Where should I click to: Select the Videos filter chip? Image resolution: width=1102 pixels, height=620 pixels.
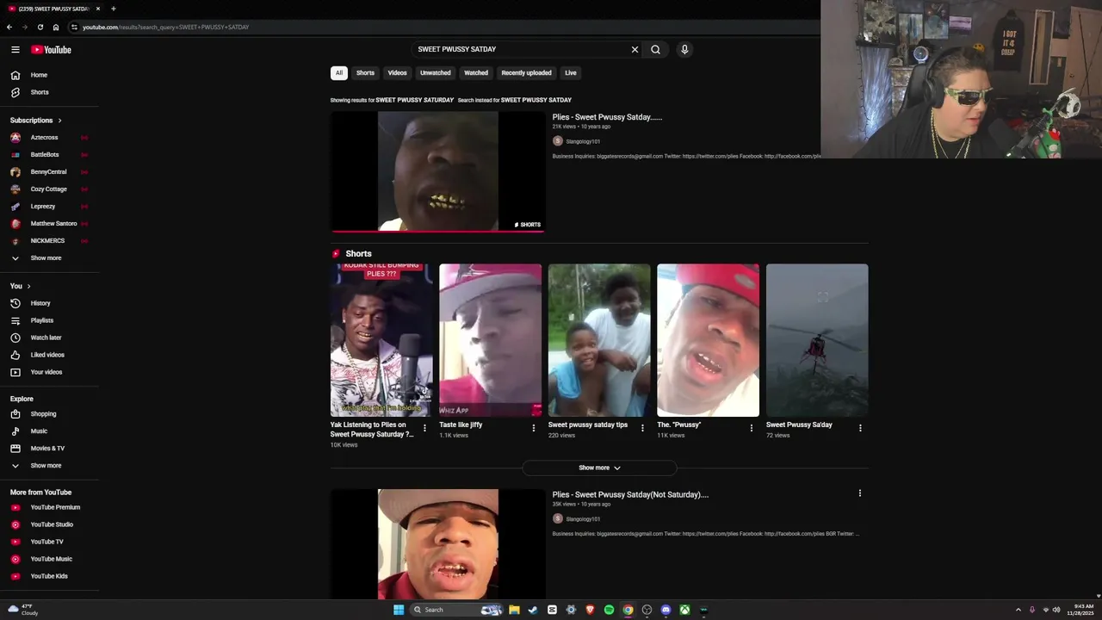pyautogui.click(x=397, y=73)
